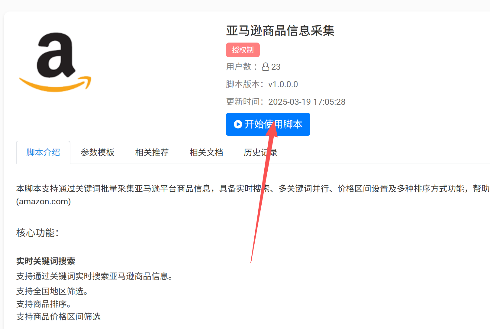Select the 脚本介绍 tab

43,152
